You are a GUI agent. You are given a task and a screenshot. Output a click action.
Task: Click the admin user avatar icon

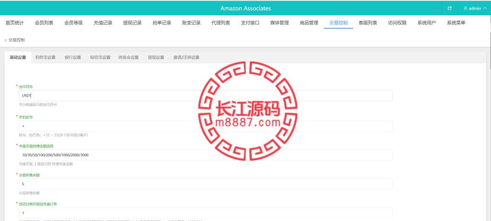[466, 9]
